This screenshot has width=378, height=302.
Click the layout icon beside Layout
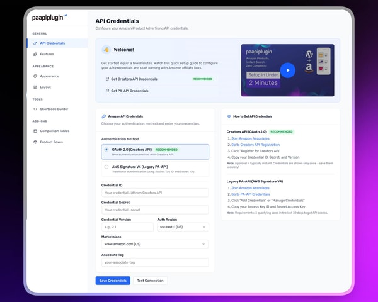[35, 87]
